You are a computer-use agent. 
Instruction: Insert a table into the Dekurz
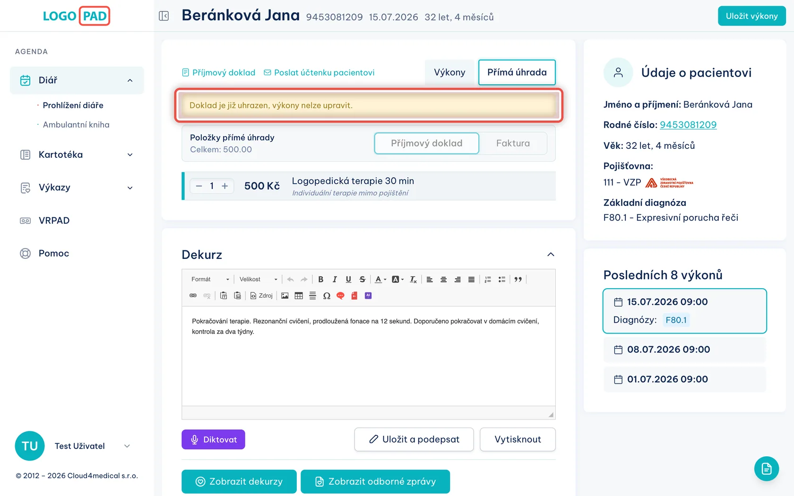[x=299, y=296]
